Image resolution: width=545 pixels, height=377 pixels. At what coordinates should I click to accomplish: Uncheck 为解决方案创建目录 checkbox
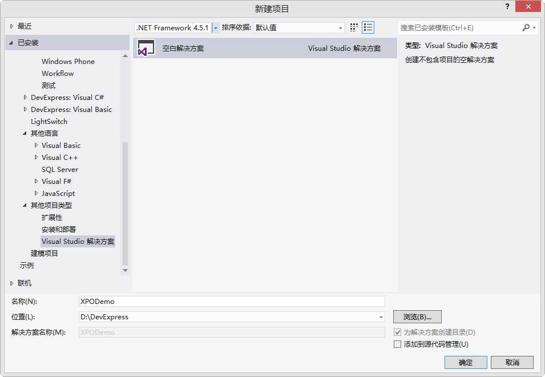point(397,332)
